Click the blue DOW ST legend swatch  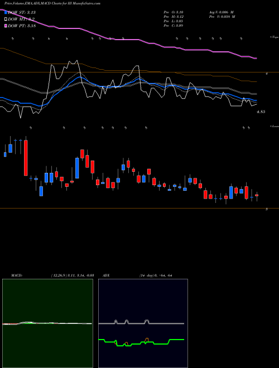click(x=6, y=13)
